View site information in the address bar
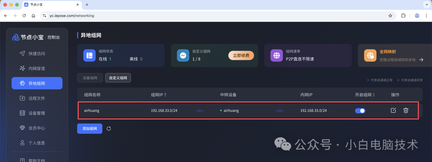Image resolution: width=432 pixels, height=162 pixels. click(x=44, y=16)
